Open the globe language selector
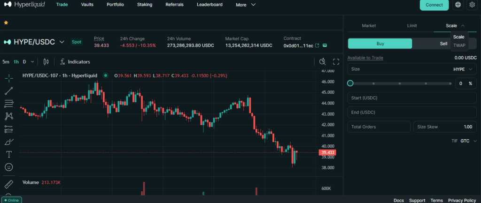Viewport: 481px width, 203px height. coord(458,5)
